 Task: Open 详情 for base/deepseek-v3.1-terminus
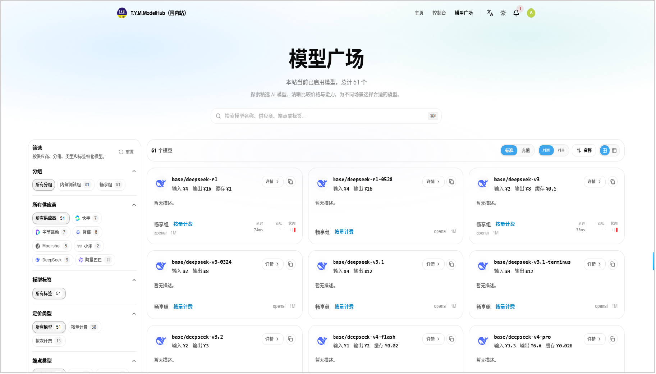pos(595,264)
